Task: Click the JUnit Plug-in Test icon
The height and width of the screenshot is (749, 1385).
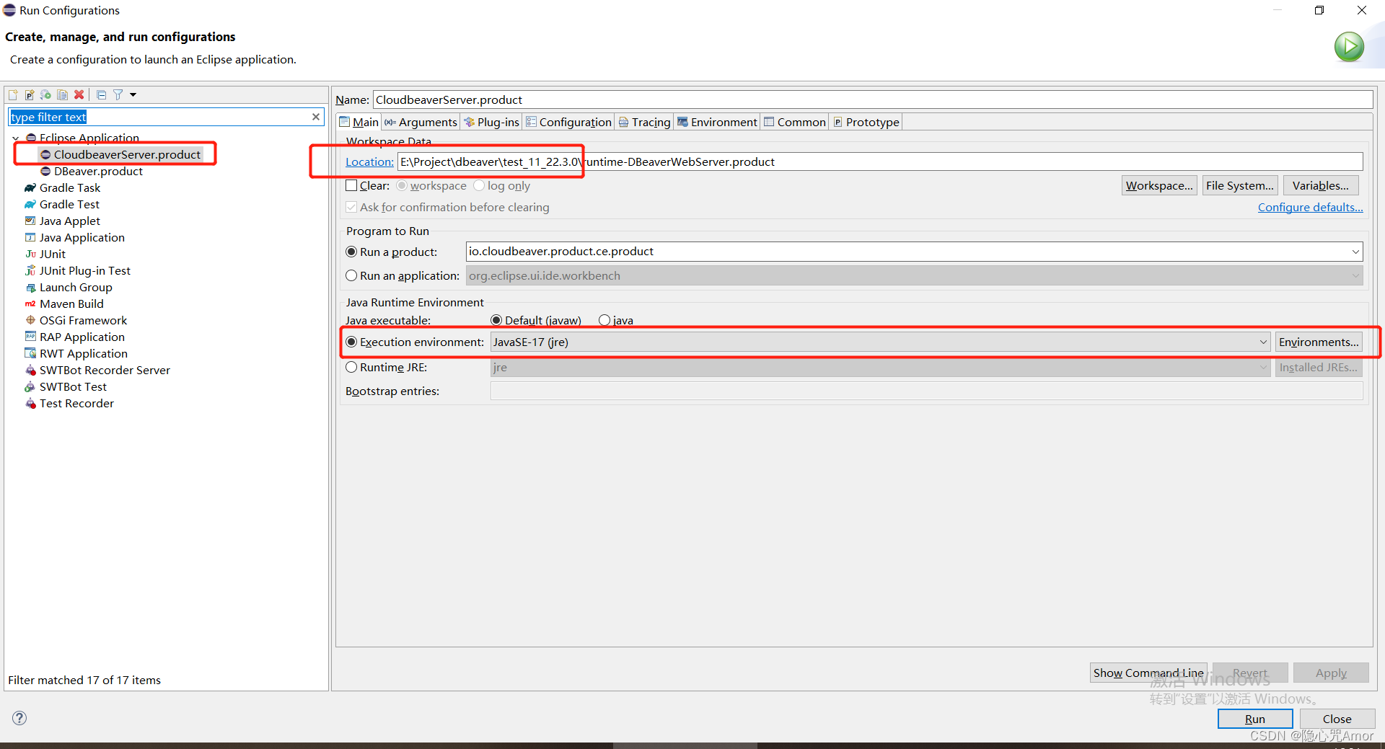Action: 30,270
